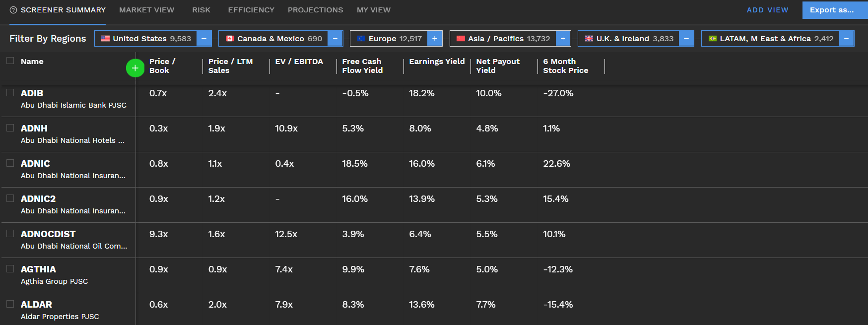Sort by 6 Month Stock Price header

tap(566, 66)
